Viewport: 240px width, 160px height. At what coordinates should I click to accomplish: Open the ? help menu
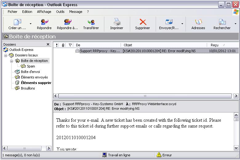[88, 12]
